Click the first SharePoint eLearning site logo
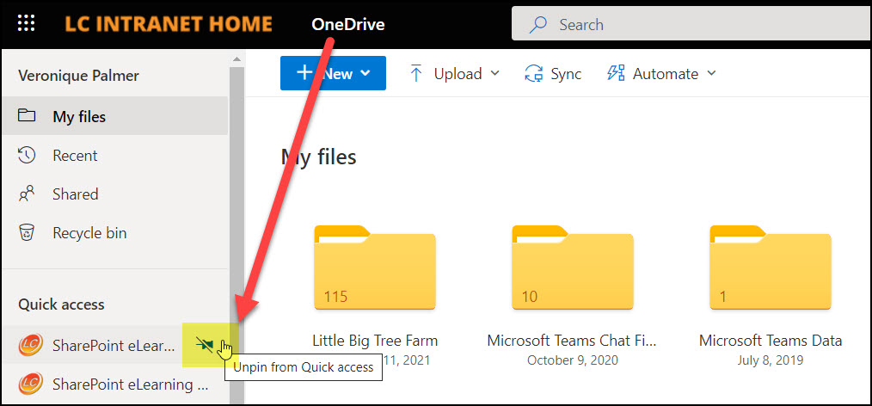Viewport: 872px width, 406px height. pos(31,346)
